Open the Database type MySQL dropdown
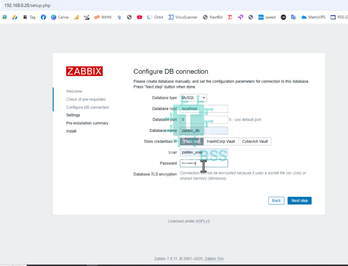The image size is (348, 266). 193,98
